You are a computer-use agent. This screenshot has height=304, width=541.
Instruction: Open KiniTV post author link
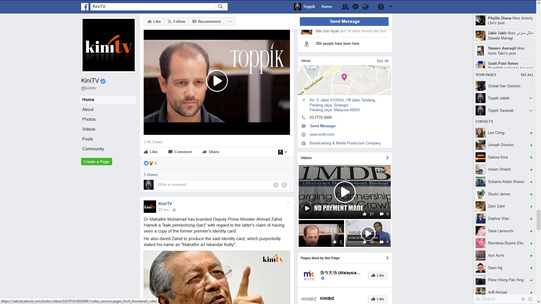tap(165, 204)
